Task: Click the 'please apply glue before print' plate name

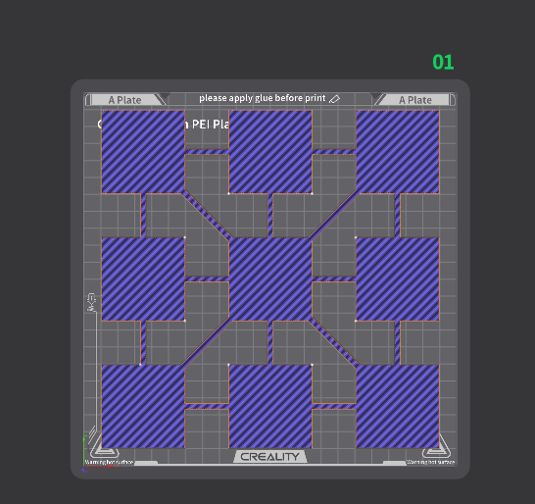Action: click(x=262, y=98)
